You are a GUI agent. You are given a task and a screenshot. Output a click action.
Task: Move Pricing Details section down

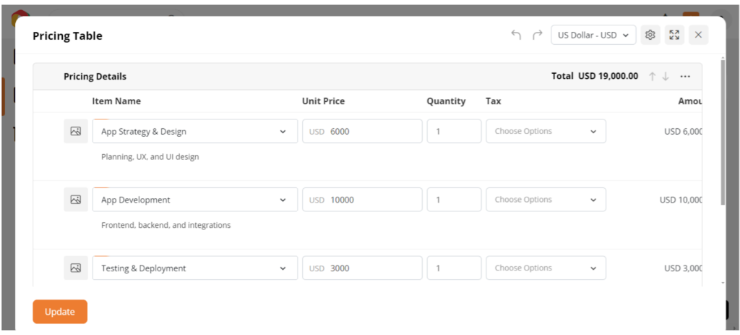coord(666,77)
